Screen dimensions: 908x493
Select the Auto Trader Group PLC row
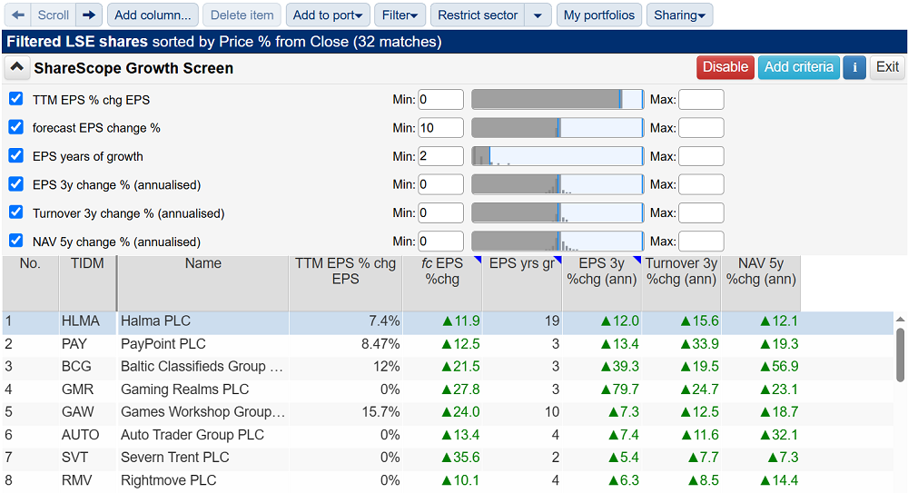tap(448, 435)
